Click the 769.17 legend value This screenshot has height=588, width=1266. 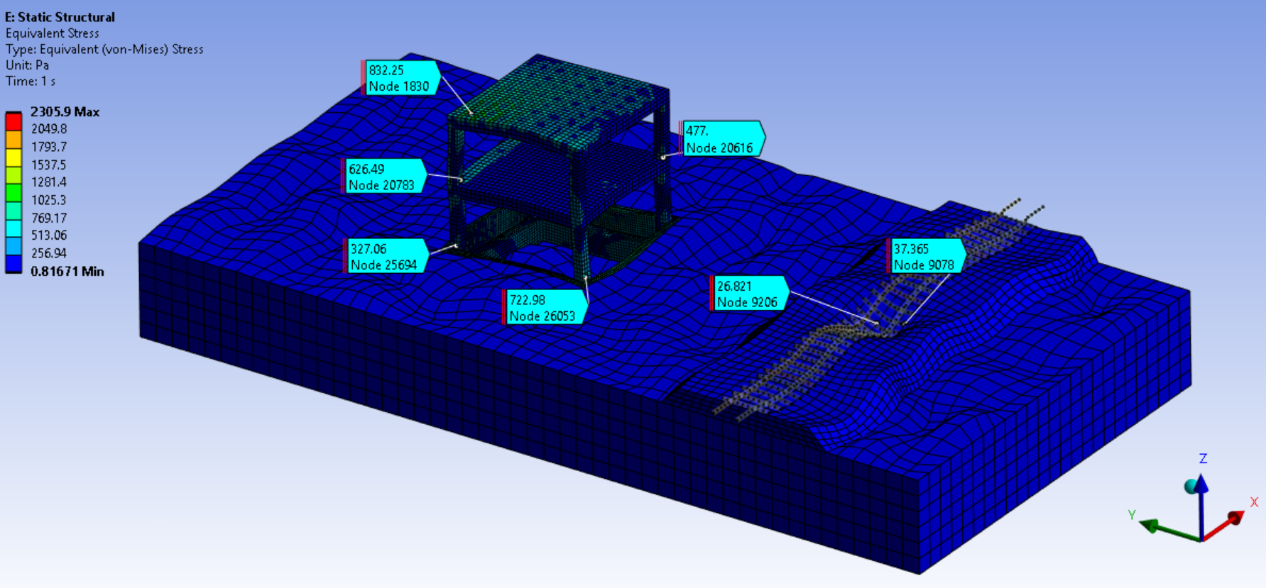49,218
